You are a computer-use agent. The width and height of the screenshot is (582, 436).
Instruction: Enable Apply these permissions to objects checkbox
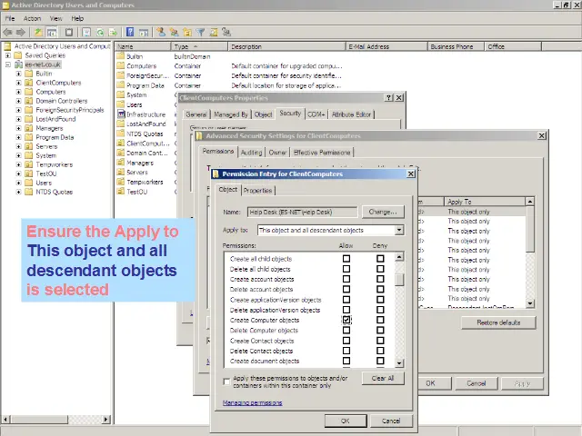pyautogui.click(x=227, y=381)
